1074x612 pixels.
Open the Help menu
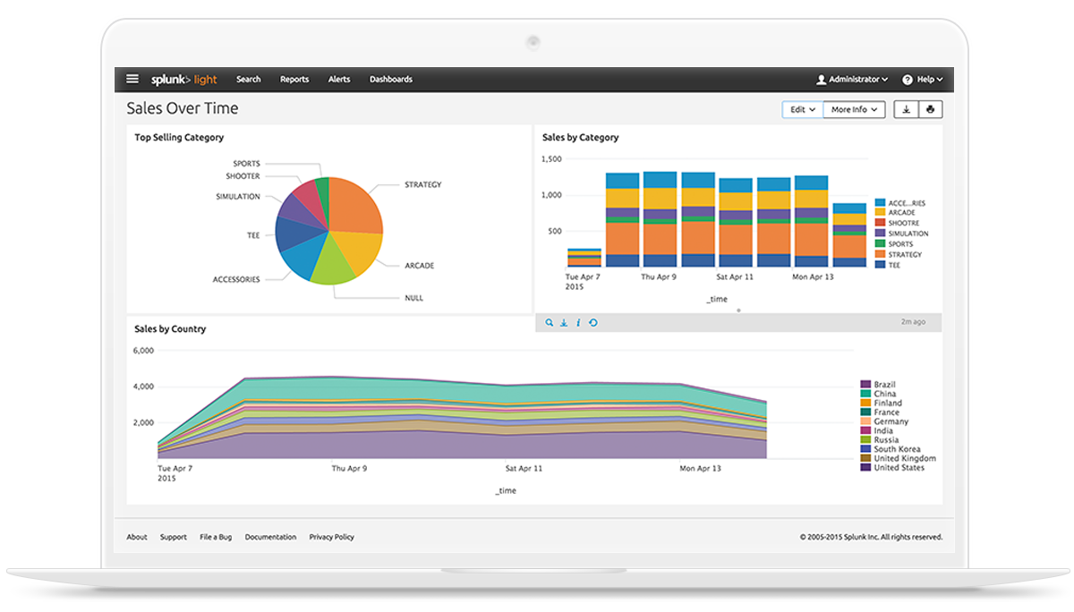coord(923,80)
